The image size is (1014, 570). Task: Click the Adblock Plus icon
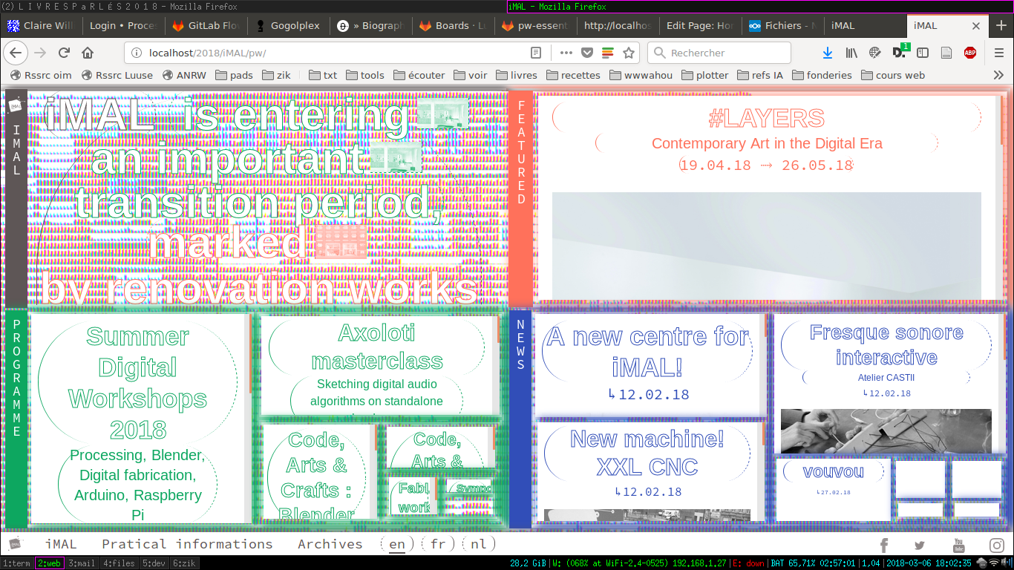(x=969, y=53)
